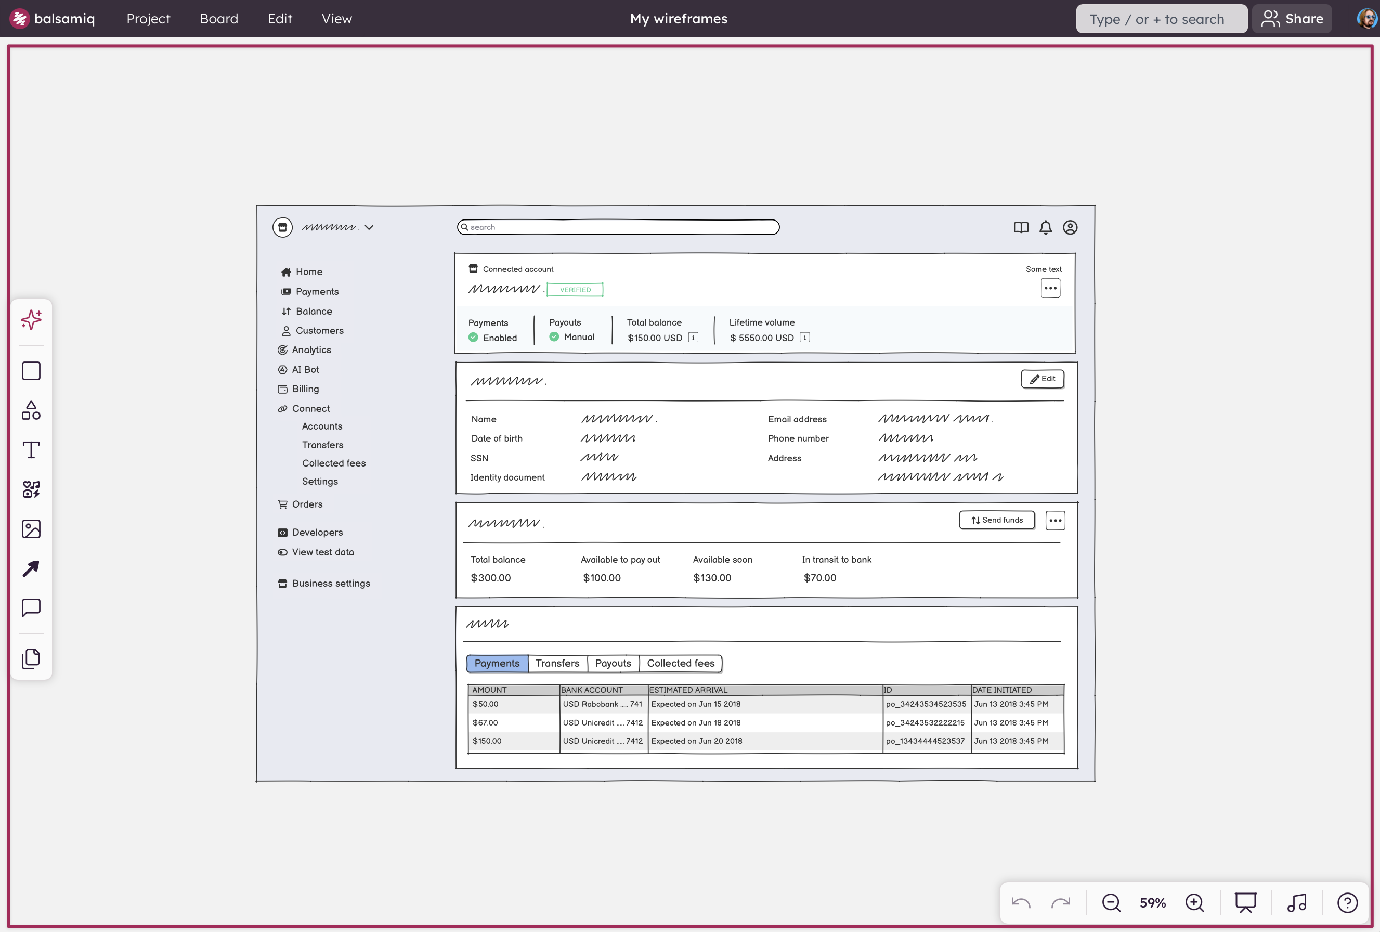Click the bell notification icon in wireframe
Image resolution: width=1380 pixels, height=932 pixels.
pos(1046,227)
